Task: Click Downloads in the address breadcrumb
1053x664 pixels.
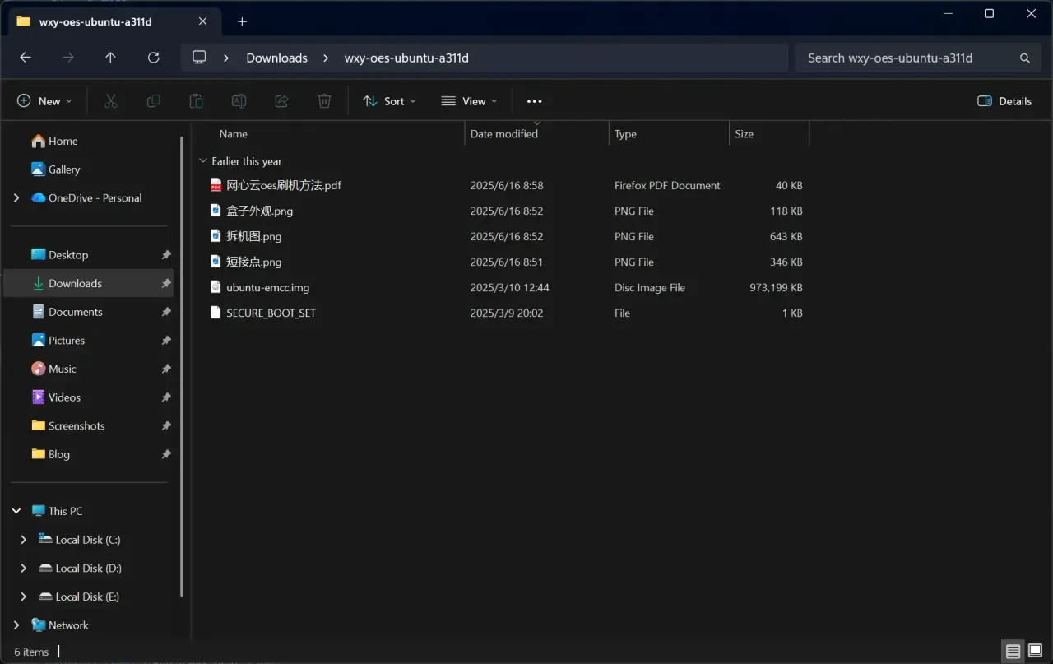Action: tap(277, 58)
